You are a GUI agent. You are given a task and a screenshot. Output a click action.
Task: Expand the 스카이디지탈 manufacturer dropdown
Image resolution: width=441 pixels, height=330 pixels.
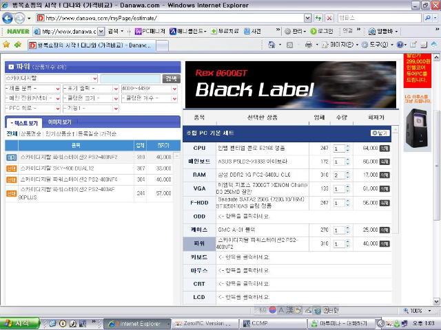coord(95,78)
